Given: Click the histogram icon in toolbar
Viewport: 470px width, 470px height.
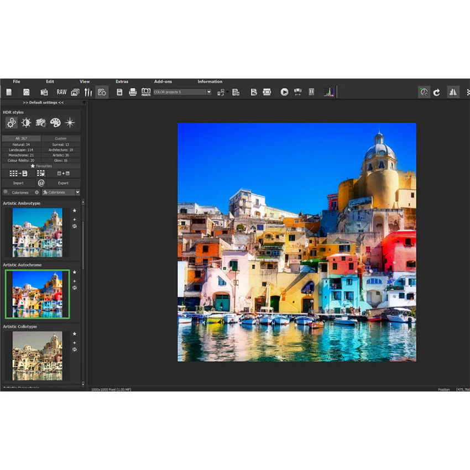Looking at the screenshot, I should pos(329,92).
